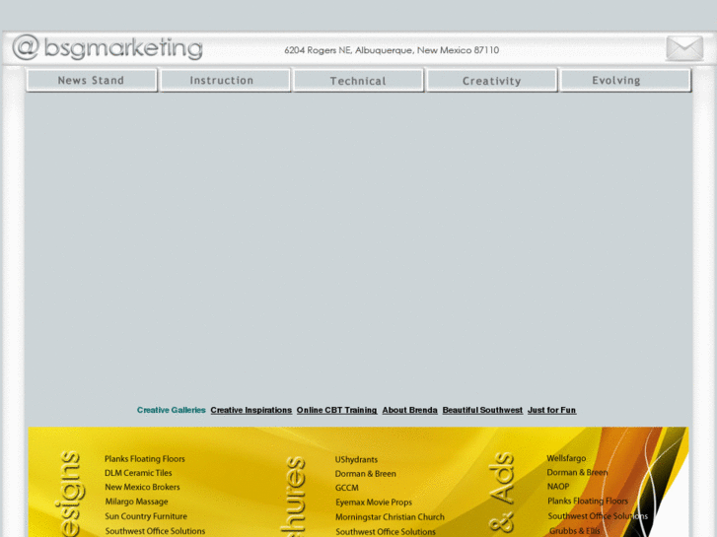Click the Just for Fun link

(x=552, y=410)
